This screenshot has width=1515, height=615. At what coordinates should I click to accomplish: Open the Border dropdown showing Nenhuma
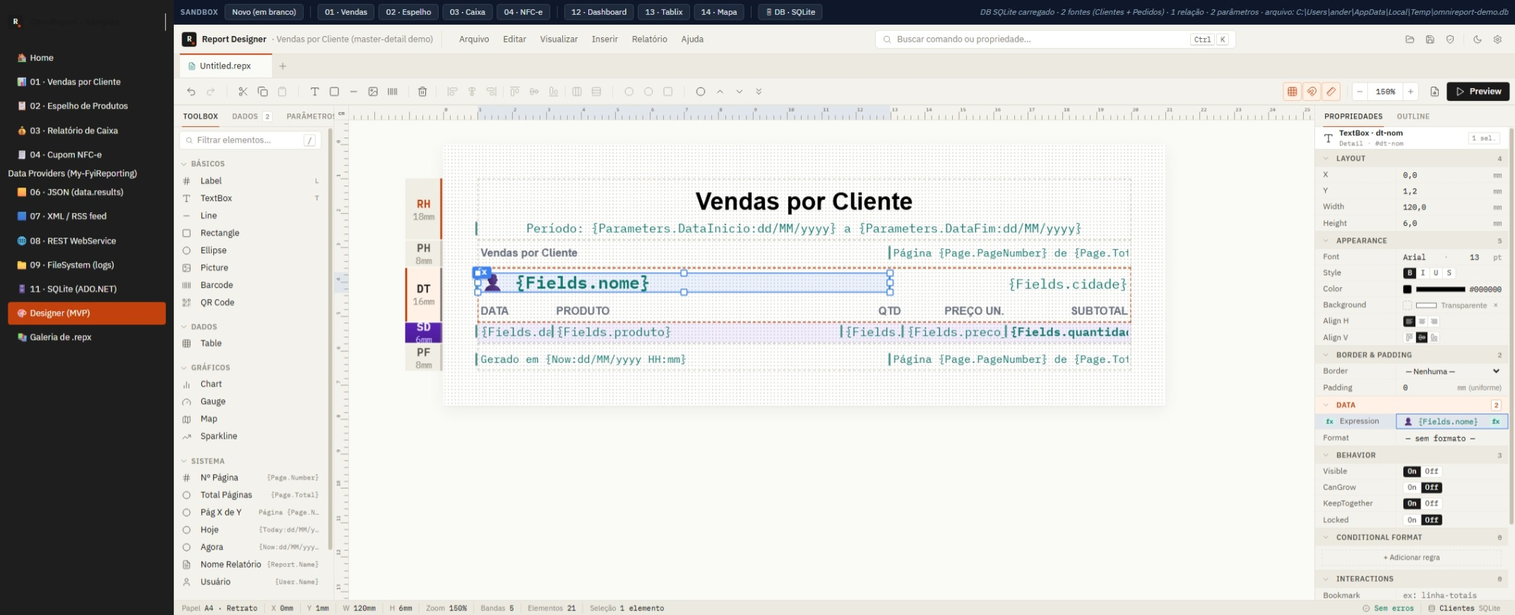(1452, 372)
